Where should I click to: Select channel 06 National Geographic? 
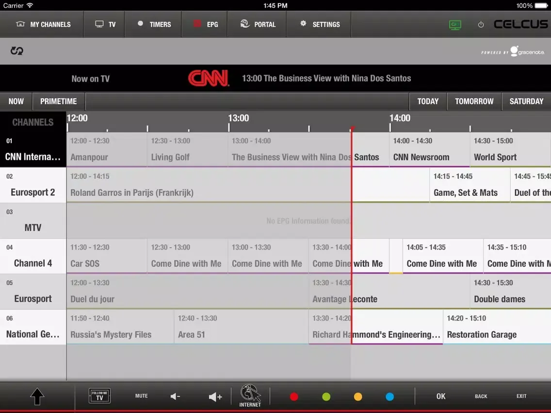pyautogui.click(x=33, y=327)
